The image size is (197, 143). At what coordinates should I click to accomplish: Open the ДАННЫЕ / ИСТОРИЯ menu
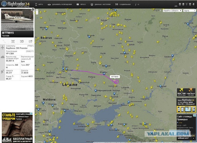[x=101, y=4]
